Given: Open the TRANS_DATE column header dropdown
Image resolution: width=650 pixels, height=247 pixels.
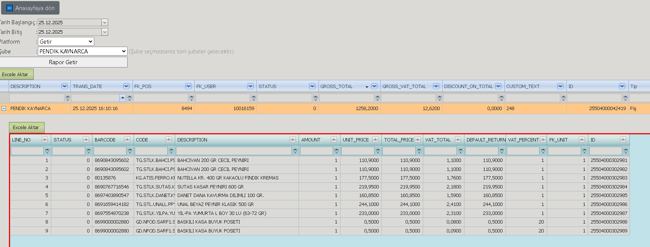Looking at the screenshot, I should pyautogui.click(x=126, y=86).
